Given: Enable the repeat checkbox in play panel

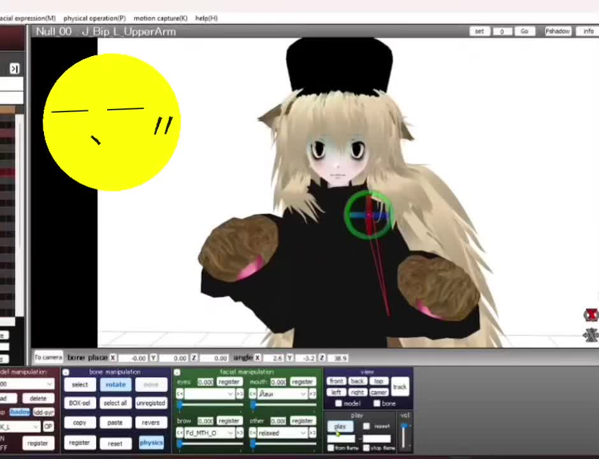Looking at the screenshot, I should click(366, 426).
